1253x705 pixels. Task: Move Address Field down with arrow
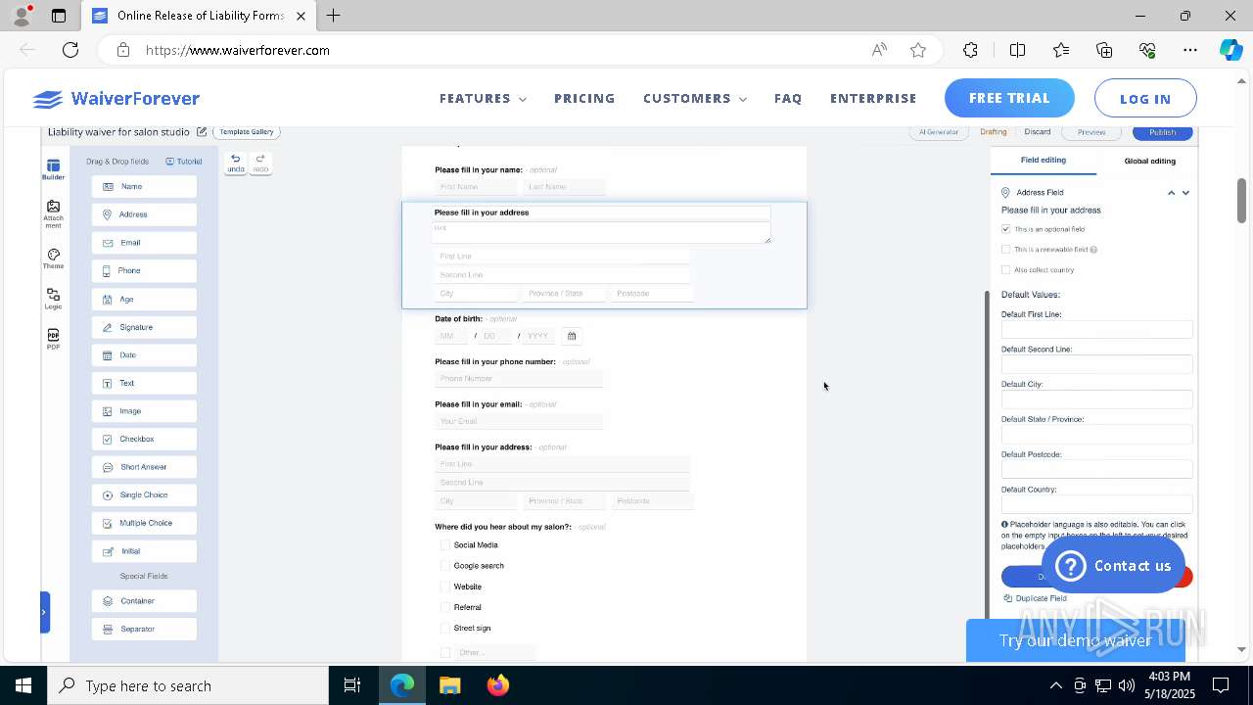click(1185, 193)
